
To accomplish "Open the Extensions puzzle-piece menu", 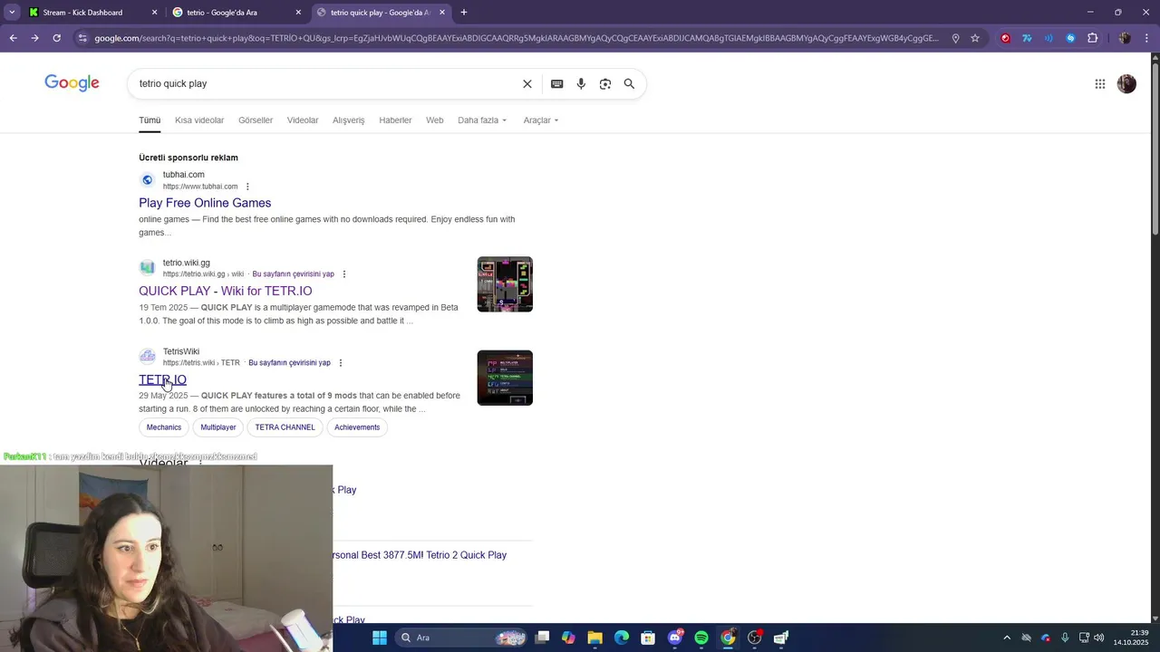I will [1092, 38].
